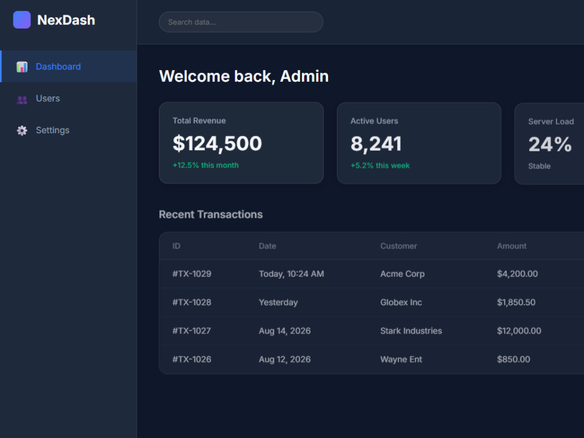This screenshot has width=584, height=438.
Task: Click the Settings gear icon
Action: coord(22,130)
